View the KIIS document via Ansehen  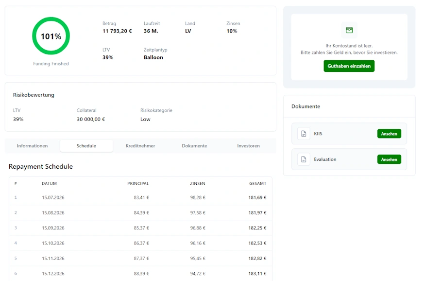389,134
